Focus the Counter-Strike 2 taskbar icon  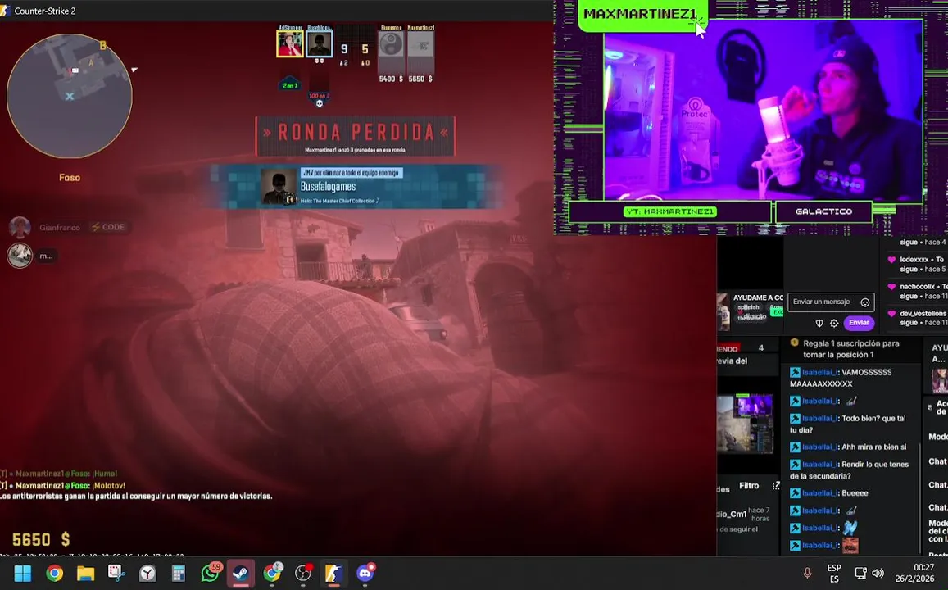333,573
